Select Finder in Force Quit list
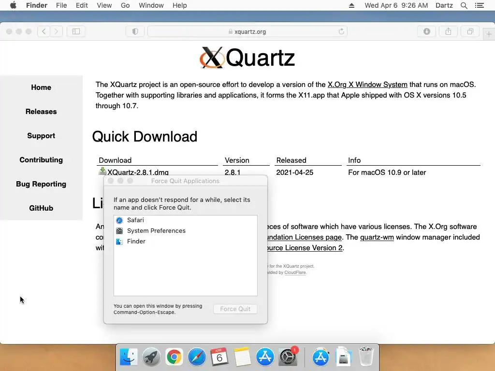Viewport: 495px width, 371px height. click(185, 242)
